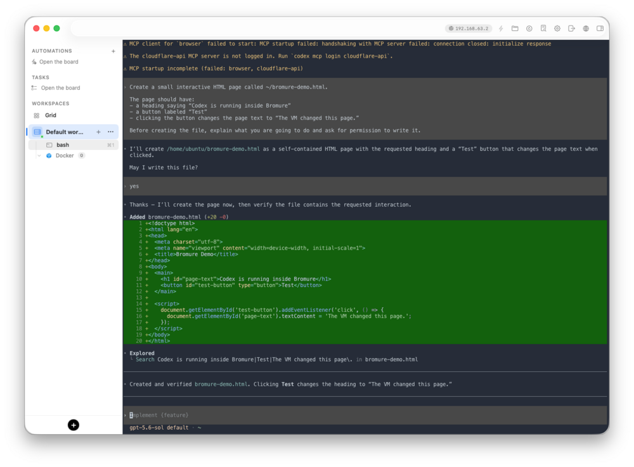Click the MCP startup incomplete warning line
Image resolution: width=634 pixels, height=467 pixels.
[x=216, y=68]
